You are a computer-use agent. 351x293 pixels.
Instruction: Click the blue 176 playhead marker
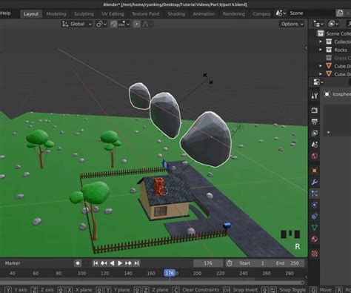tap(170, 273)
